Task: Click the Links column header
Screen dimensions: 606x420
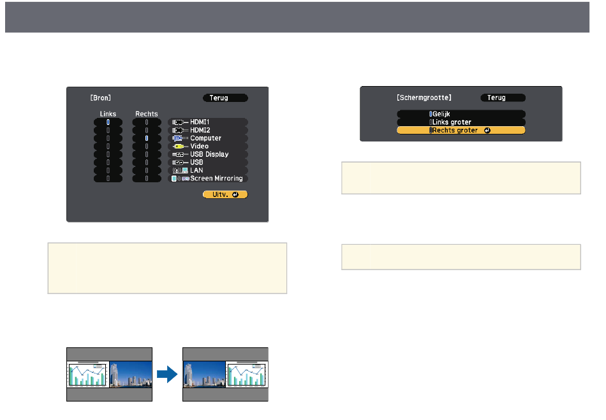Action: [x=108, y=114]
